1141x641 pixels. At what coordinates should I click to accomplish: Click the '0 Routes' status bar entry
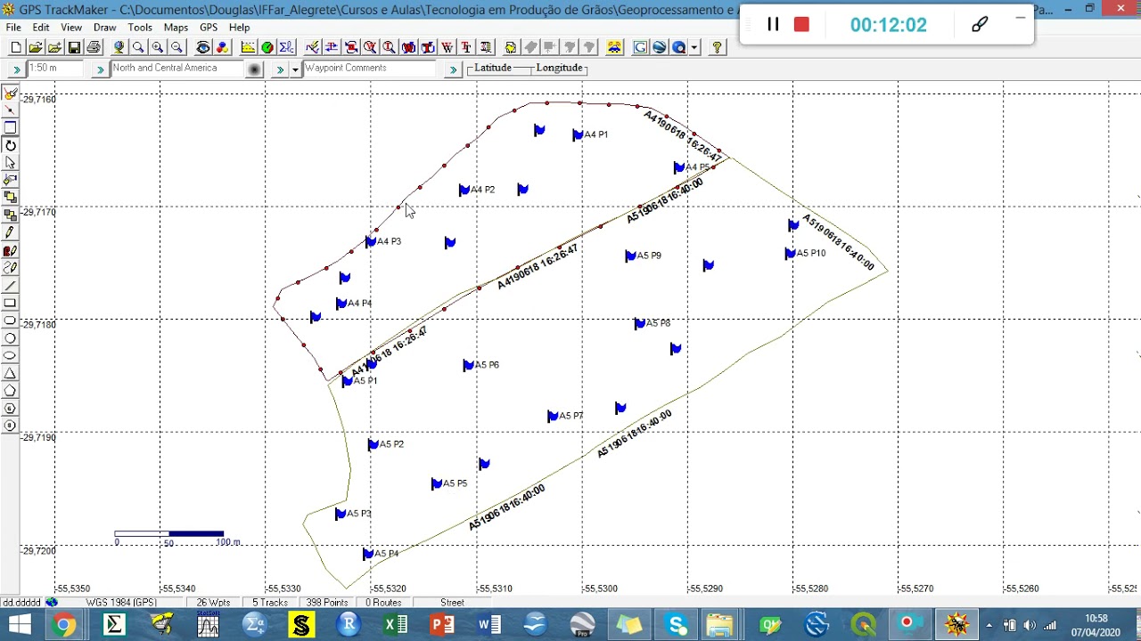(x=383, y=603)
